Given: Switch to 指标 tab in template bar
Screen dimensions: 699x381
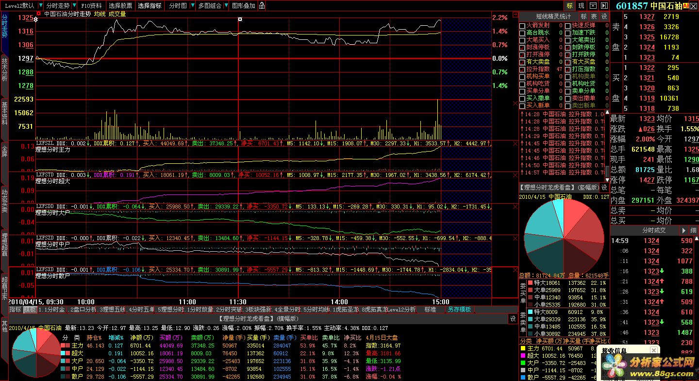Looking at the screenshot, I should tap(15, 309).
